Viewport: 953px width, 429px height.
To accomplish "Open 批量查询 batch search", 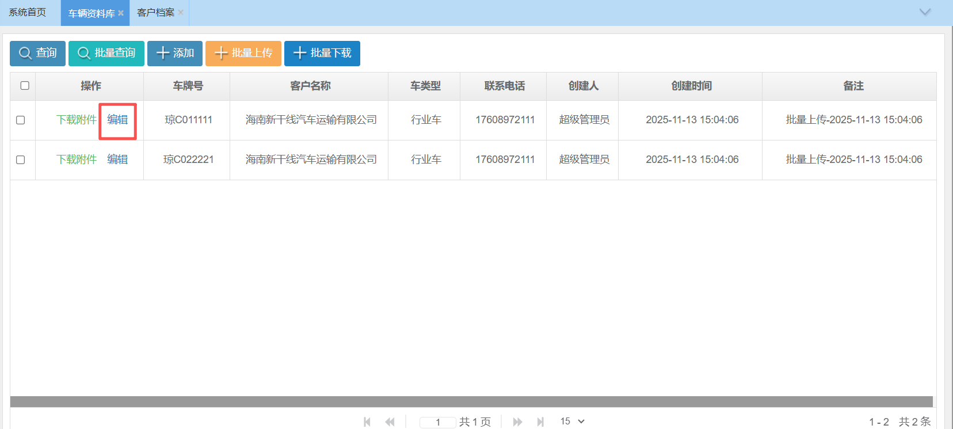I will point(106,54).
